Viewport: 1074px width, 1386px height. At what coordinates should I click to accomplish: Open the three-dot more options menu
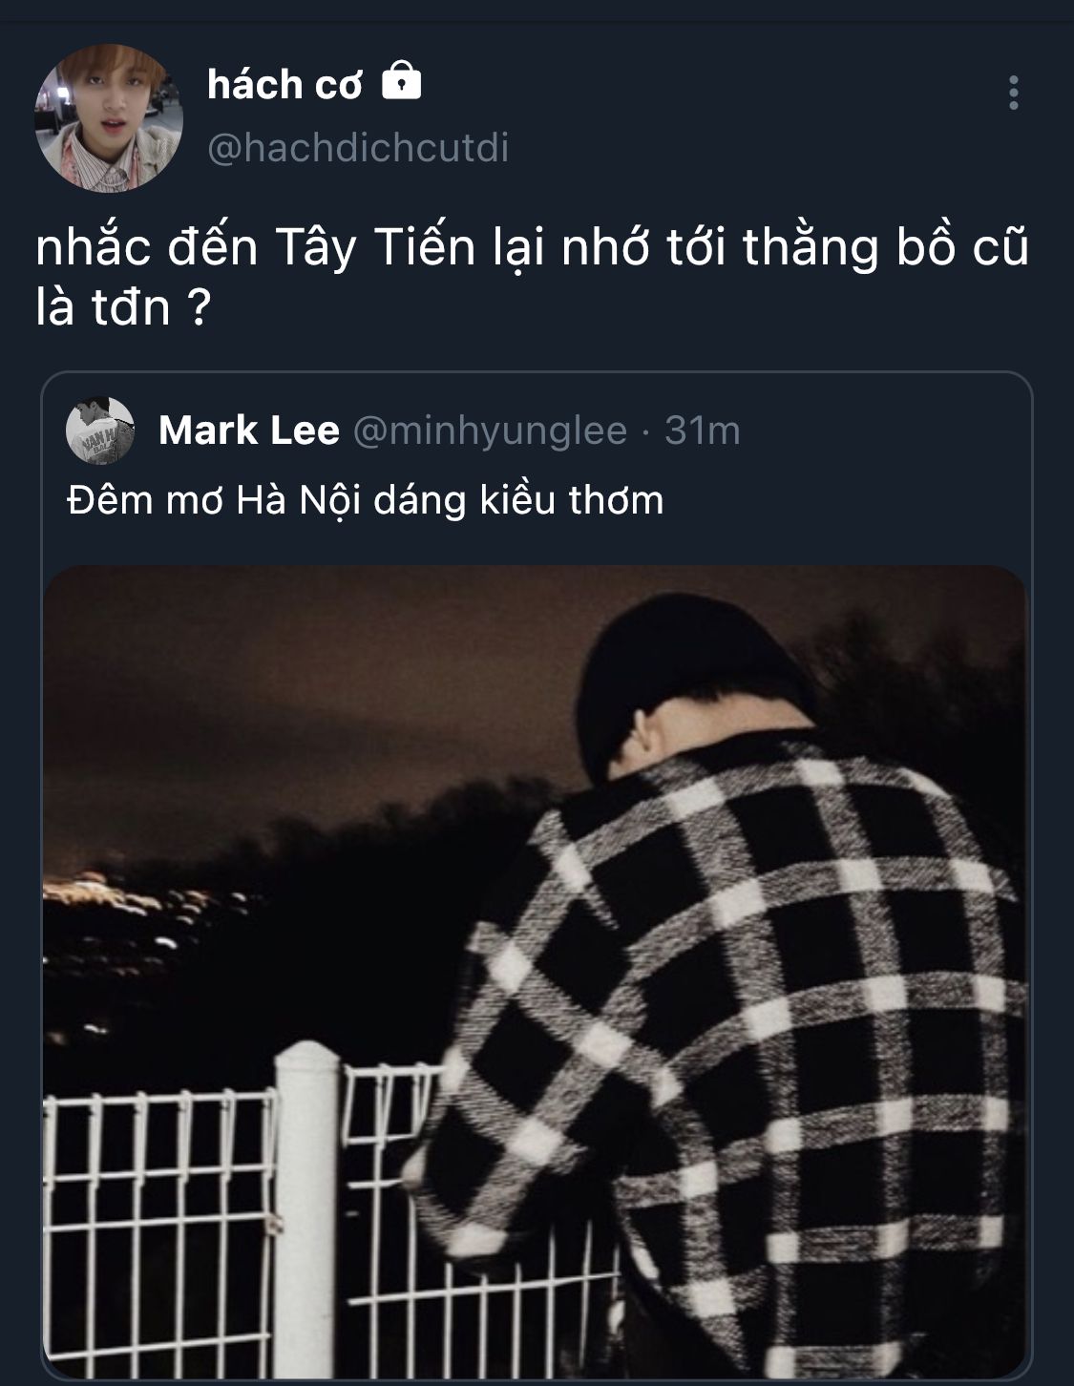click(x=1013, y=93)
